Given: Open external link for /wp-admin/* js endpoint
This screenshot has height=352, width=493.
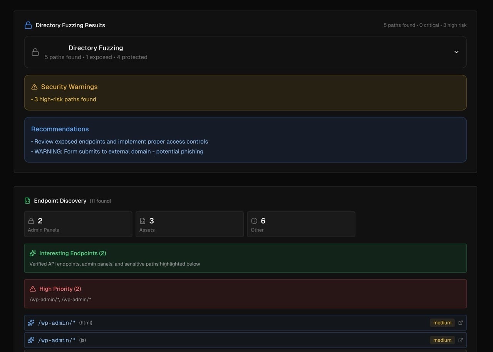Looking at the screenshot, I should (460, 340).
